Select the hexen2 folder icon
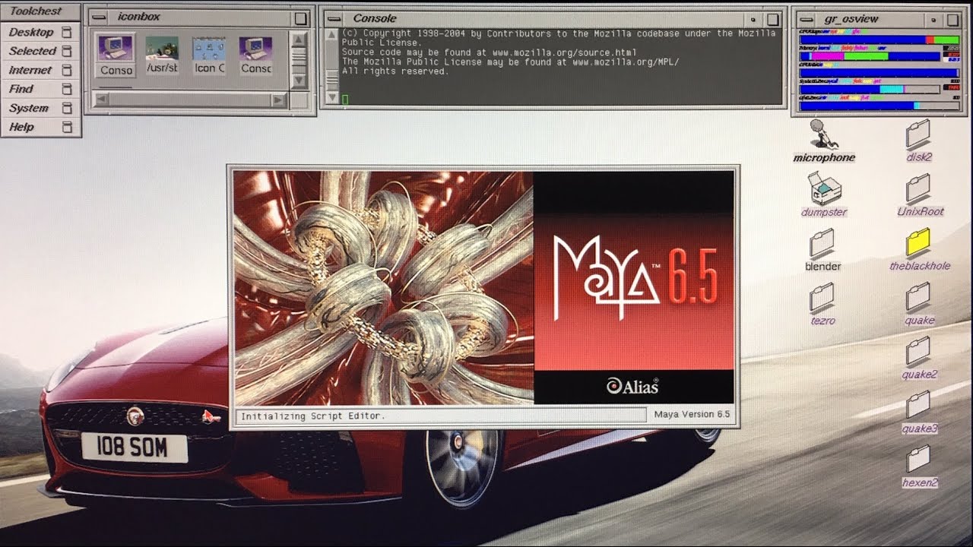The image size is (973, 547). coord(919,466)
